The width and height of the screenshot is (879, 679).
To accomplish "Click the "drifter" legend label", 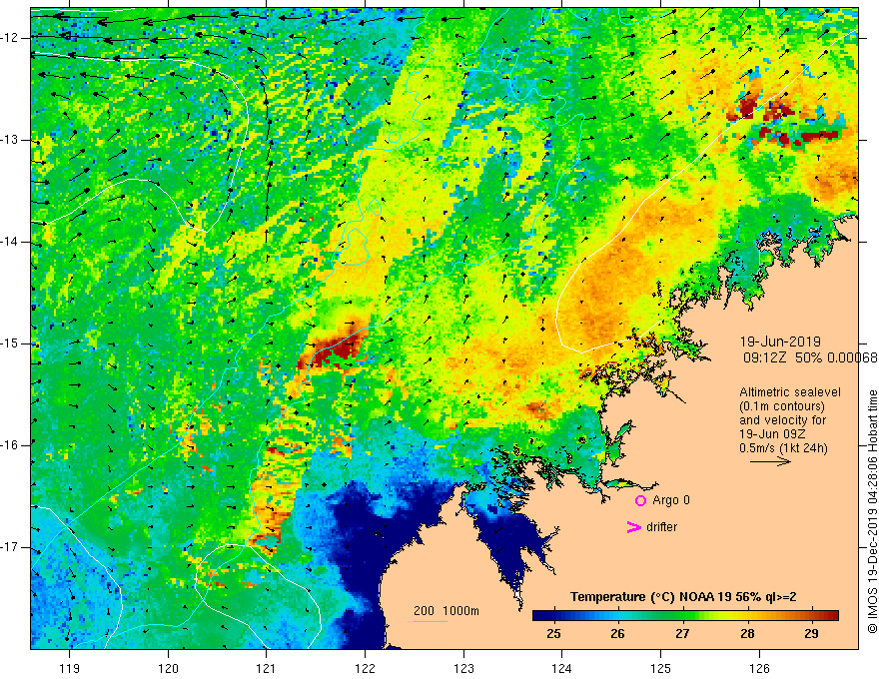I will pos(661,527).
